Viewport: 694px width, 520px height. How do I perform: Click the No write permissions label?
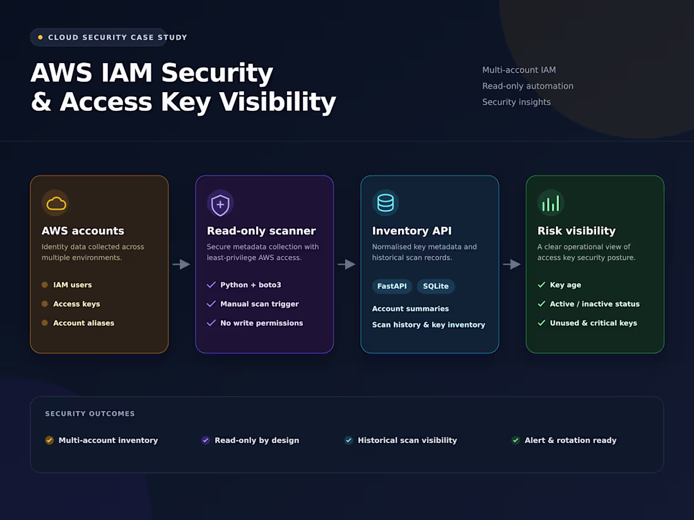pyautogui.click(x=262, y=323)
